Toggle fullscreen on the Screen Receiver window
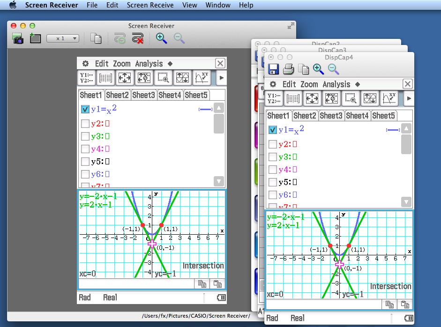 [291, 26]
